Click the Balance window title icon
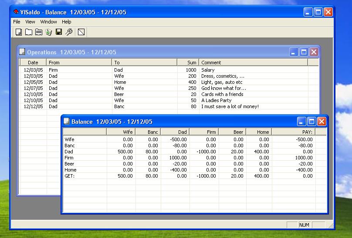 [67, 122]
